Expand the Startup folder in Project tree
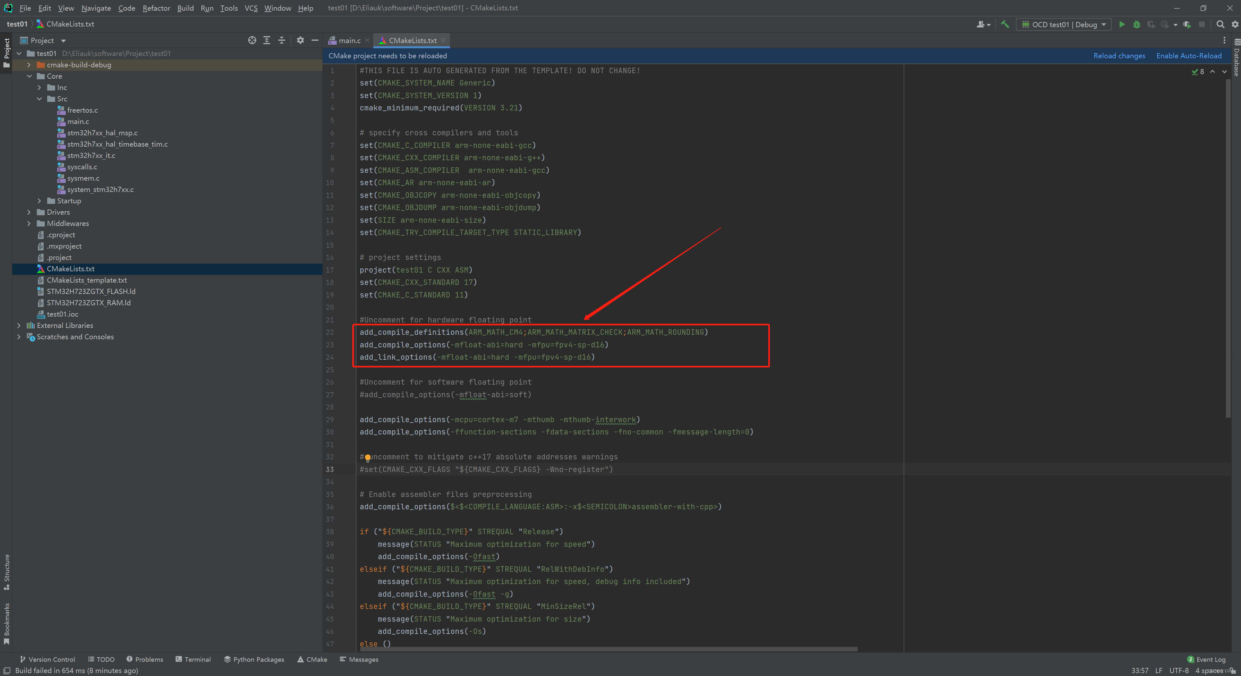 (x=39, y=200)
